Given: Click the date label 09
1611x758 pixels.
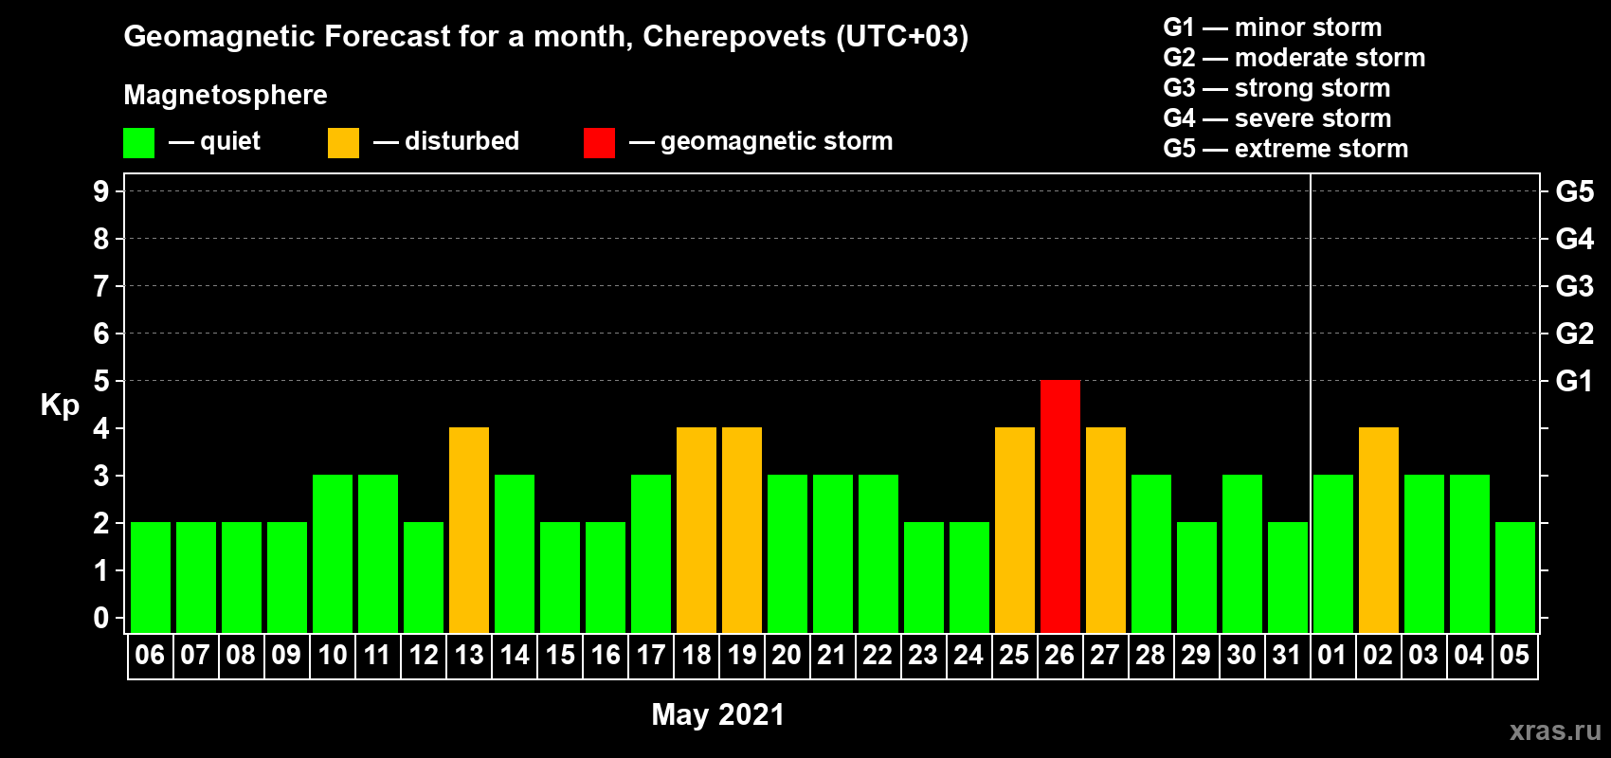Looking at the screenshot, I should click(x=286, y=656).
